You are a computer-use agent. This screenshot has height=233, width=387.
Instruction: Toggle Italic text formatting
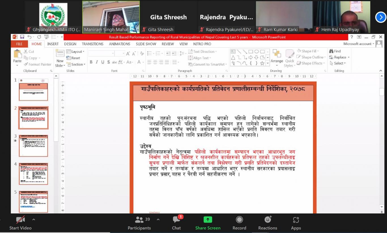coord(97,62)
